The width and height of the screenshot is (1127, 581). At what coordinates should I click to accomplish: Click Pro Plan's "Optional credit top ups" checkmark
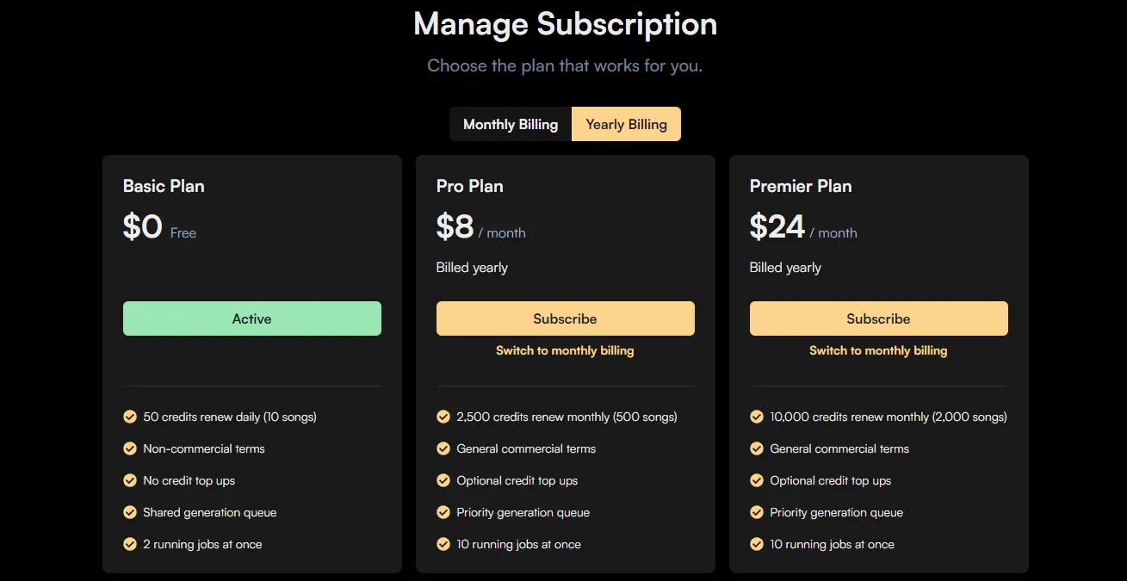443,480
